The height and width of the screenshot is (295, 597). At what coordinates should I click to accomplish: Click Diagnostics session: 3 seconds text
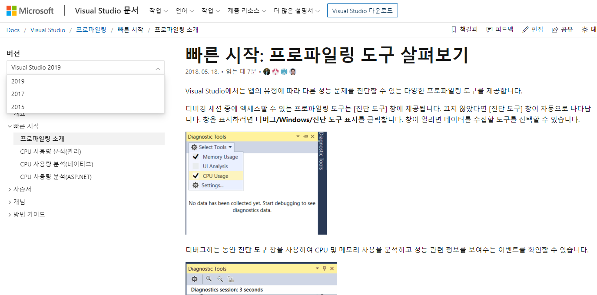pyautogui.click(x=227, y=290)
